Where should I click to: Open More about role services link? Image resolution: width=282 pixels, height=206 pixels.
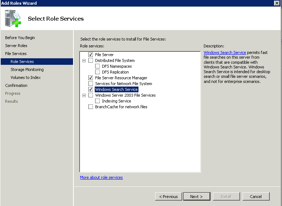(102, 177)
